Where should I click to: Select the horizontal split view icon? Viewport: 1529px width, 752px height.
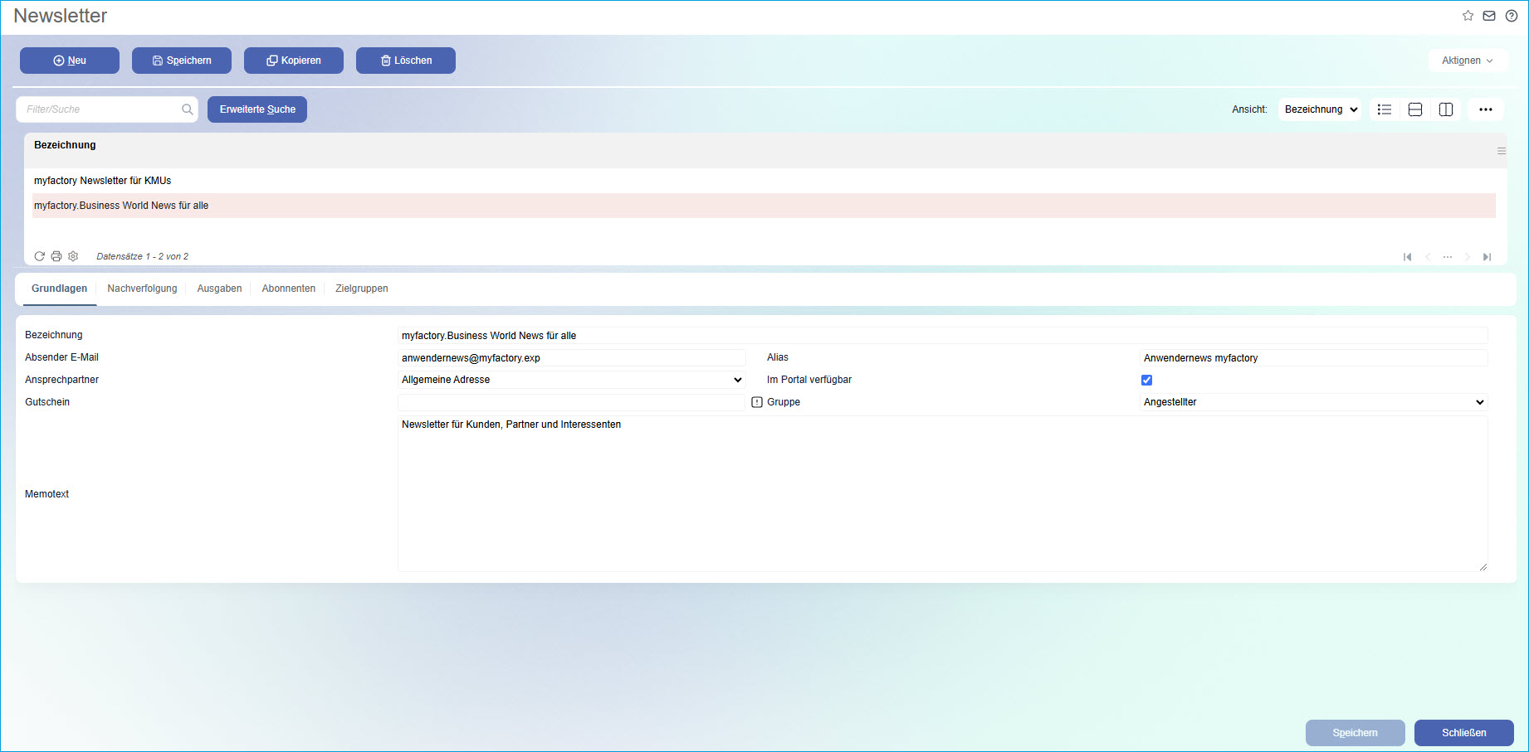[1415, 109]
